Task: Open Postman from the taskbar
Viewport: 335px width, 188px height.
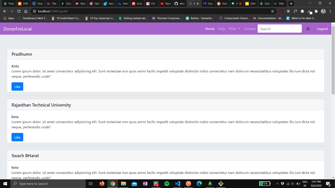Action: pos(188,184)
